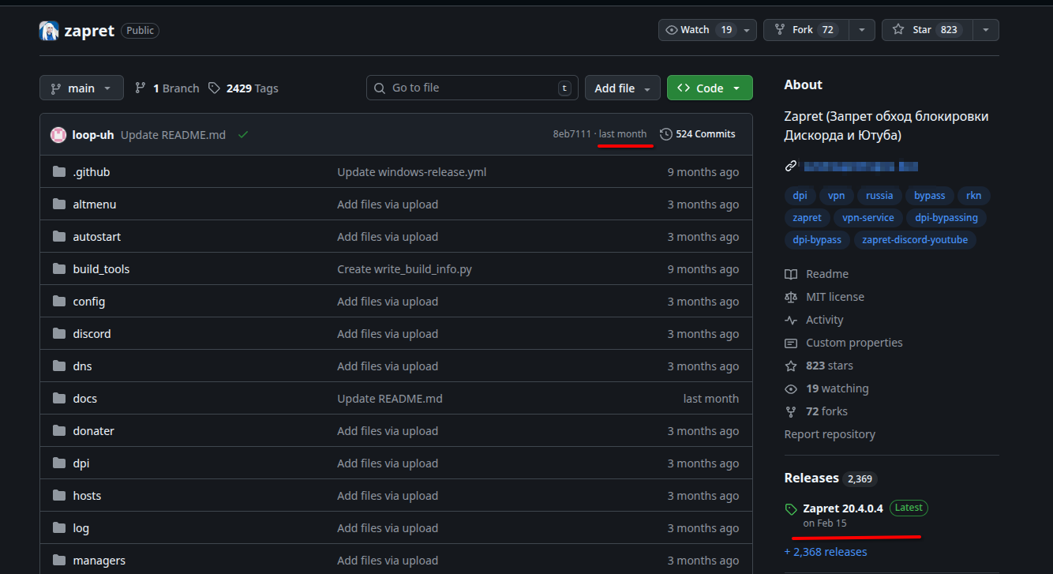This screenshot has width=1053, height=574.
Task: Click the scale icon beside MIT license
Action: (x=791, y=297)
